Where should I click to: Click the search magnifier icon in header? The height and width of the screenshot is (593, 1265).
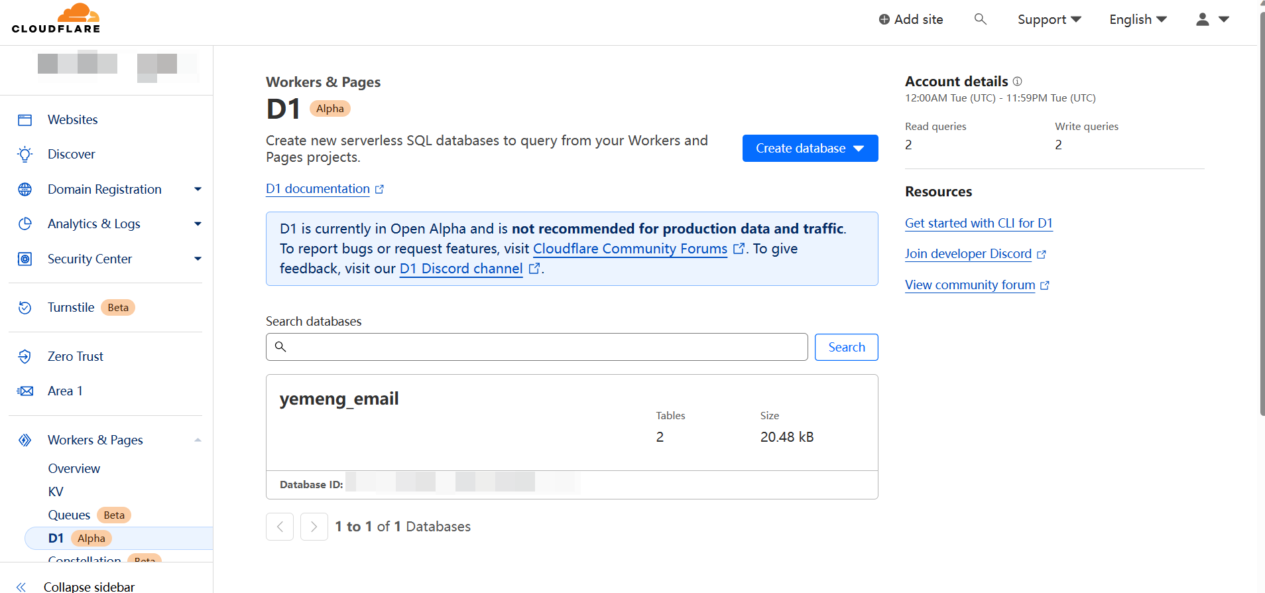[980, 19]
